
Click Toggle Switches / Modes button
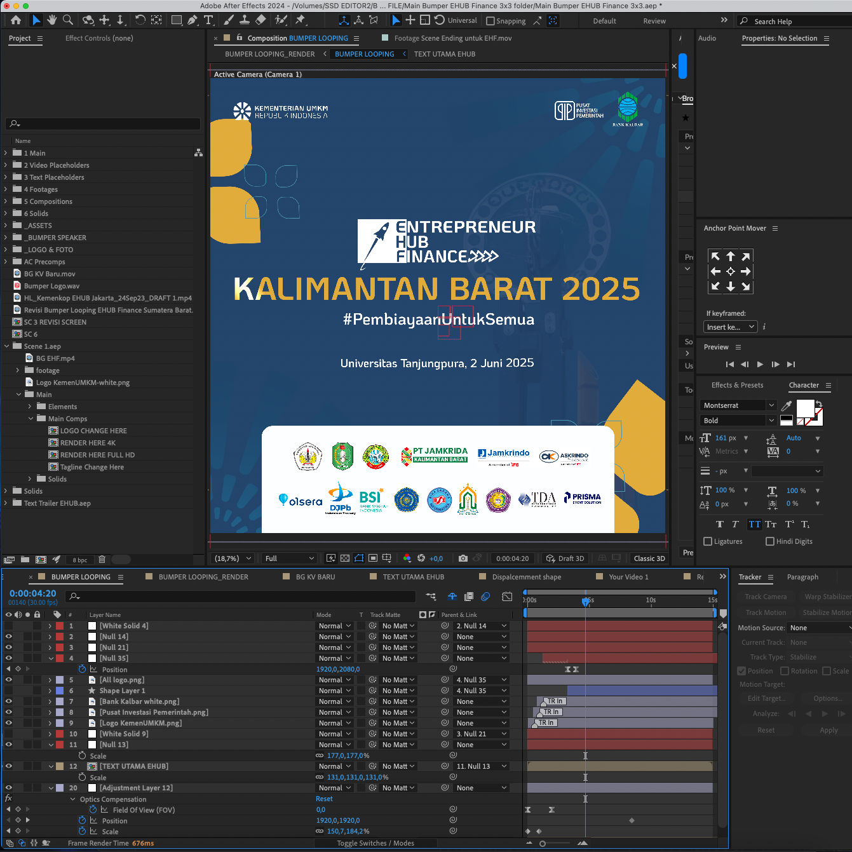click(x=375, y=843)
